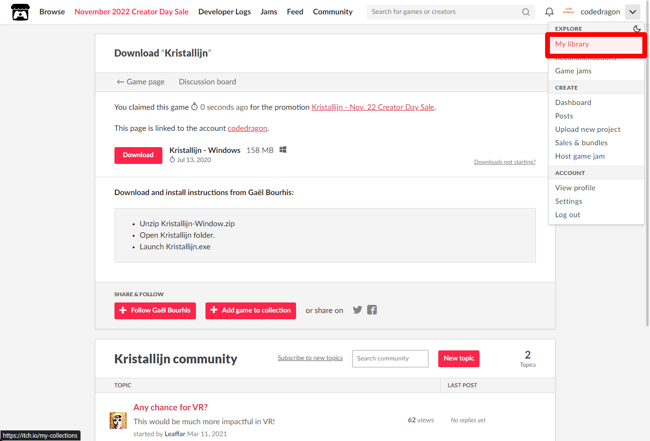Share the game on Facebook
The width and height of the screenshot is (650, 441).
pyautogui.click(x=372, y=310)
